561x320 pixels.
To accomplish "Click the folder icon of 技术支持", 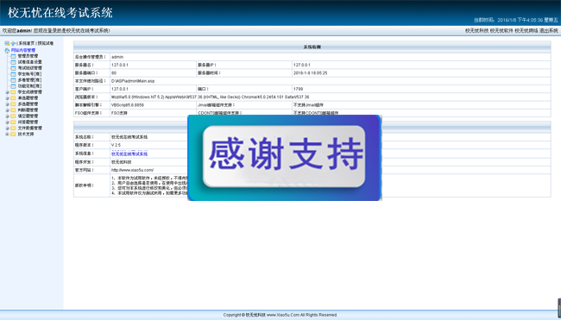I will tap(13, 134).
